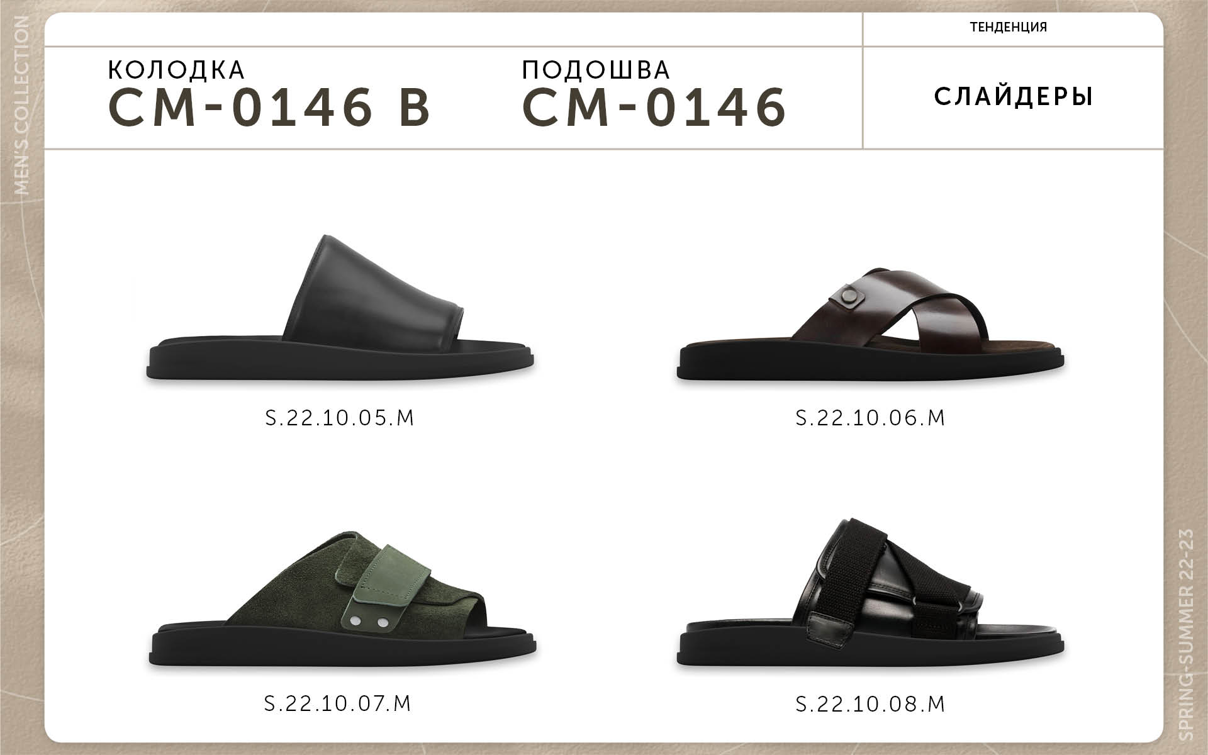The image size is (1208, 755).
Task: Click the black sole of leather slide
Action: point(340,361)
